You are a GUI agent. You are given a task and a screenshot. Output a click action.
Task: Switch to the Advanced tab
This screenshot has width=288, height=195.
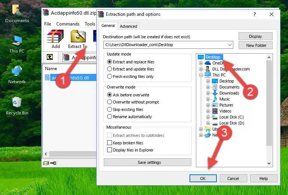(128, 26)
